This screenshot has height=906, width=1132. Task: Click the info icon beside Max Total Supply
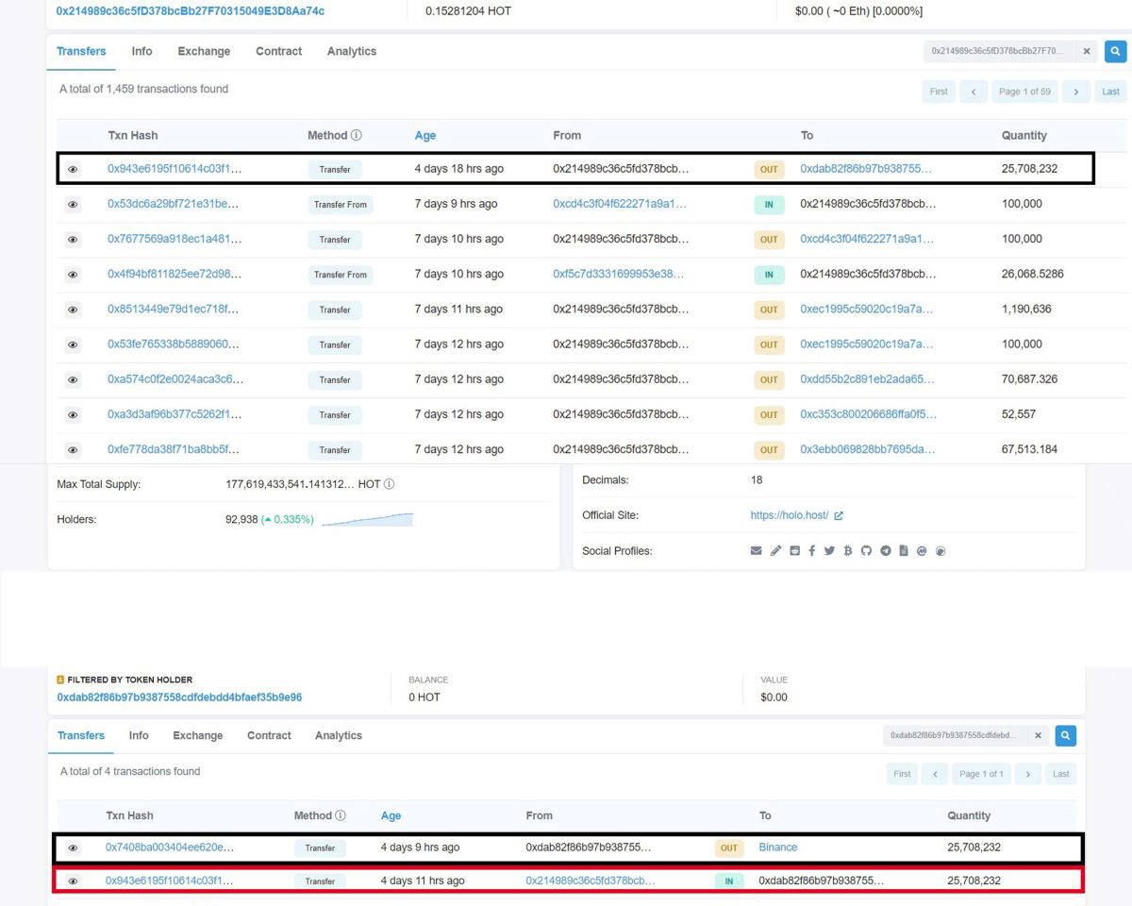[390, 484]
